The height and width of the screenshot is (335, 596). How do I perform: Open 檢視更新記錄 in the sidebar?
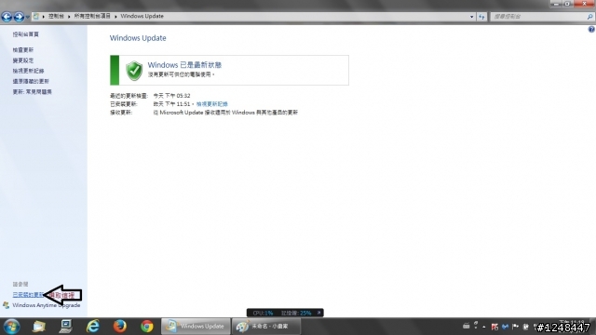(x=28, y=71)
